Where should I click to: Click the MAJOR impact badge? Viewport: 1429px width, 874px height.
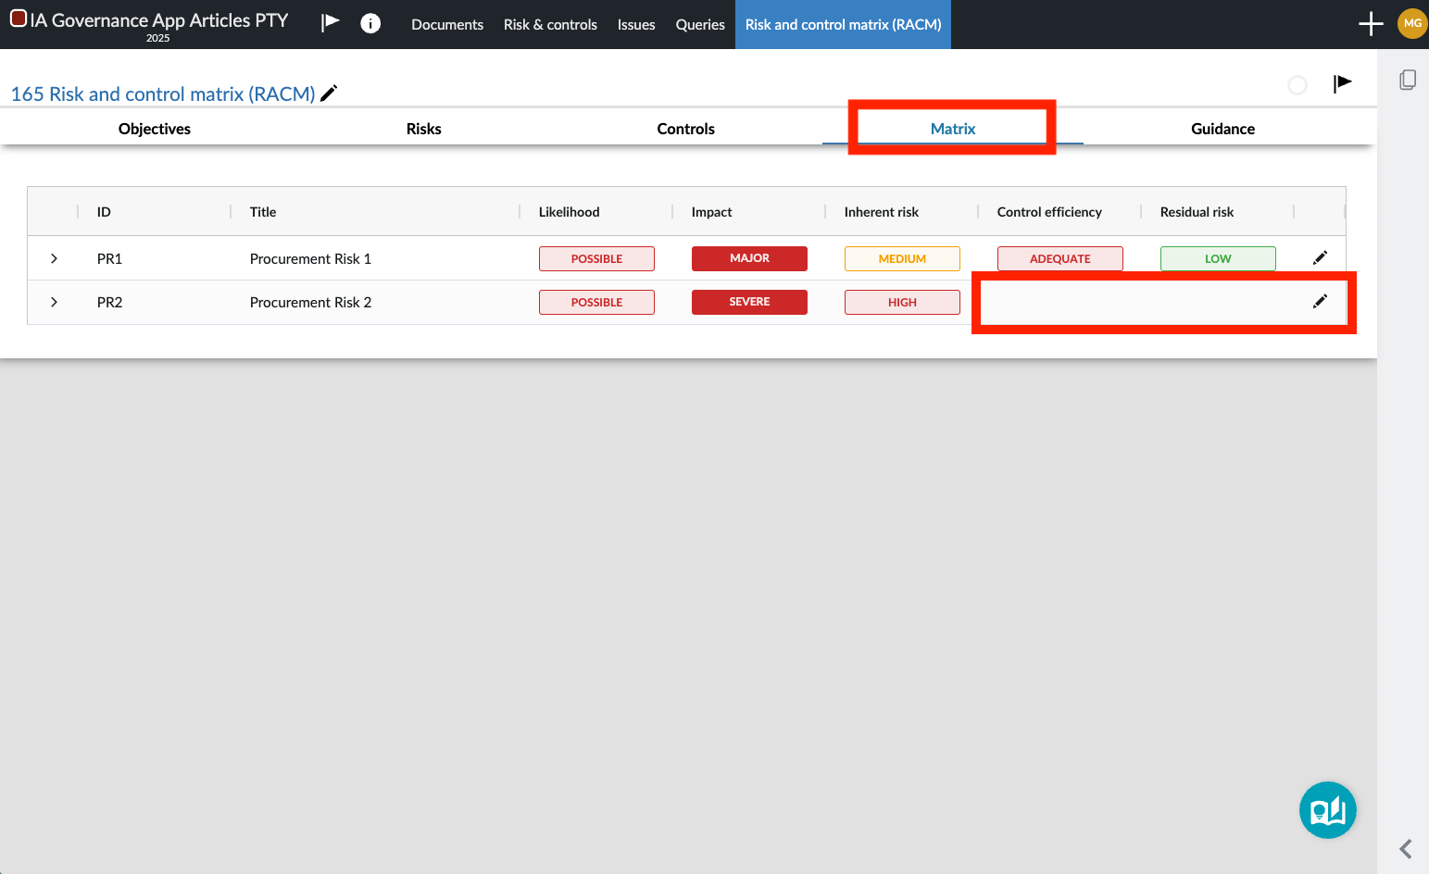click(749, 258)
